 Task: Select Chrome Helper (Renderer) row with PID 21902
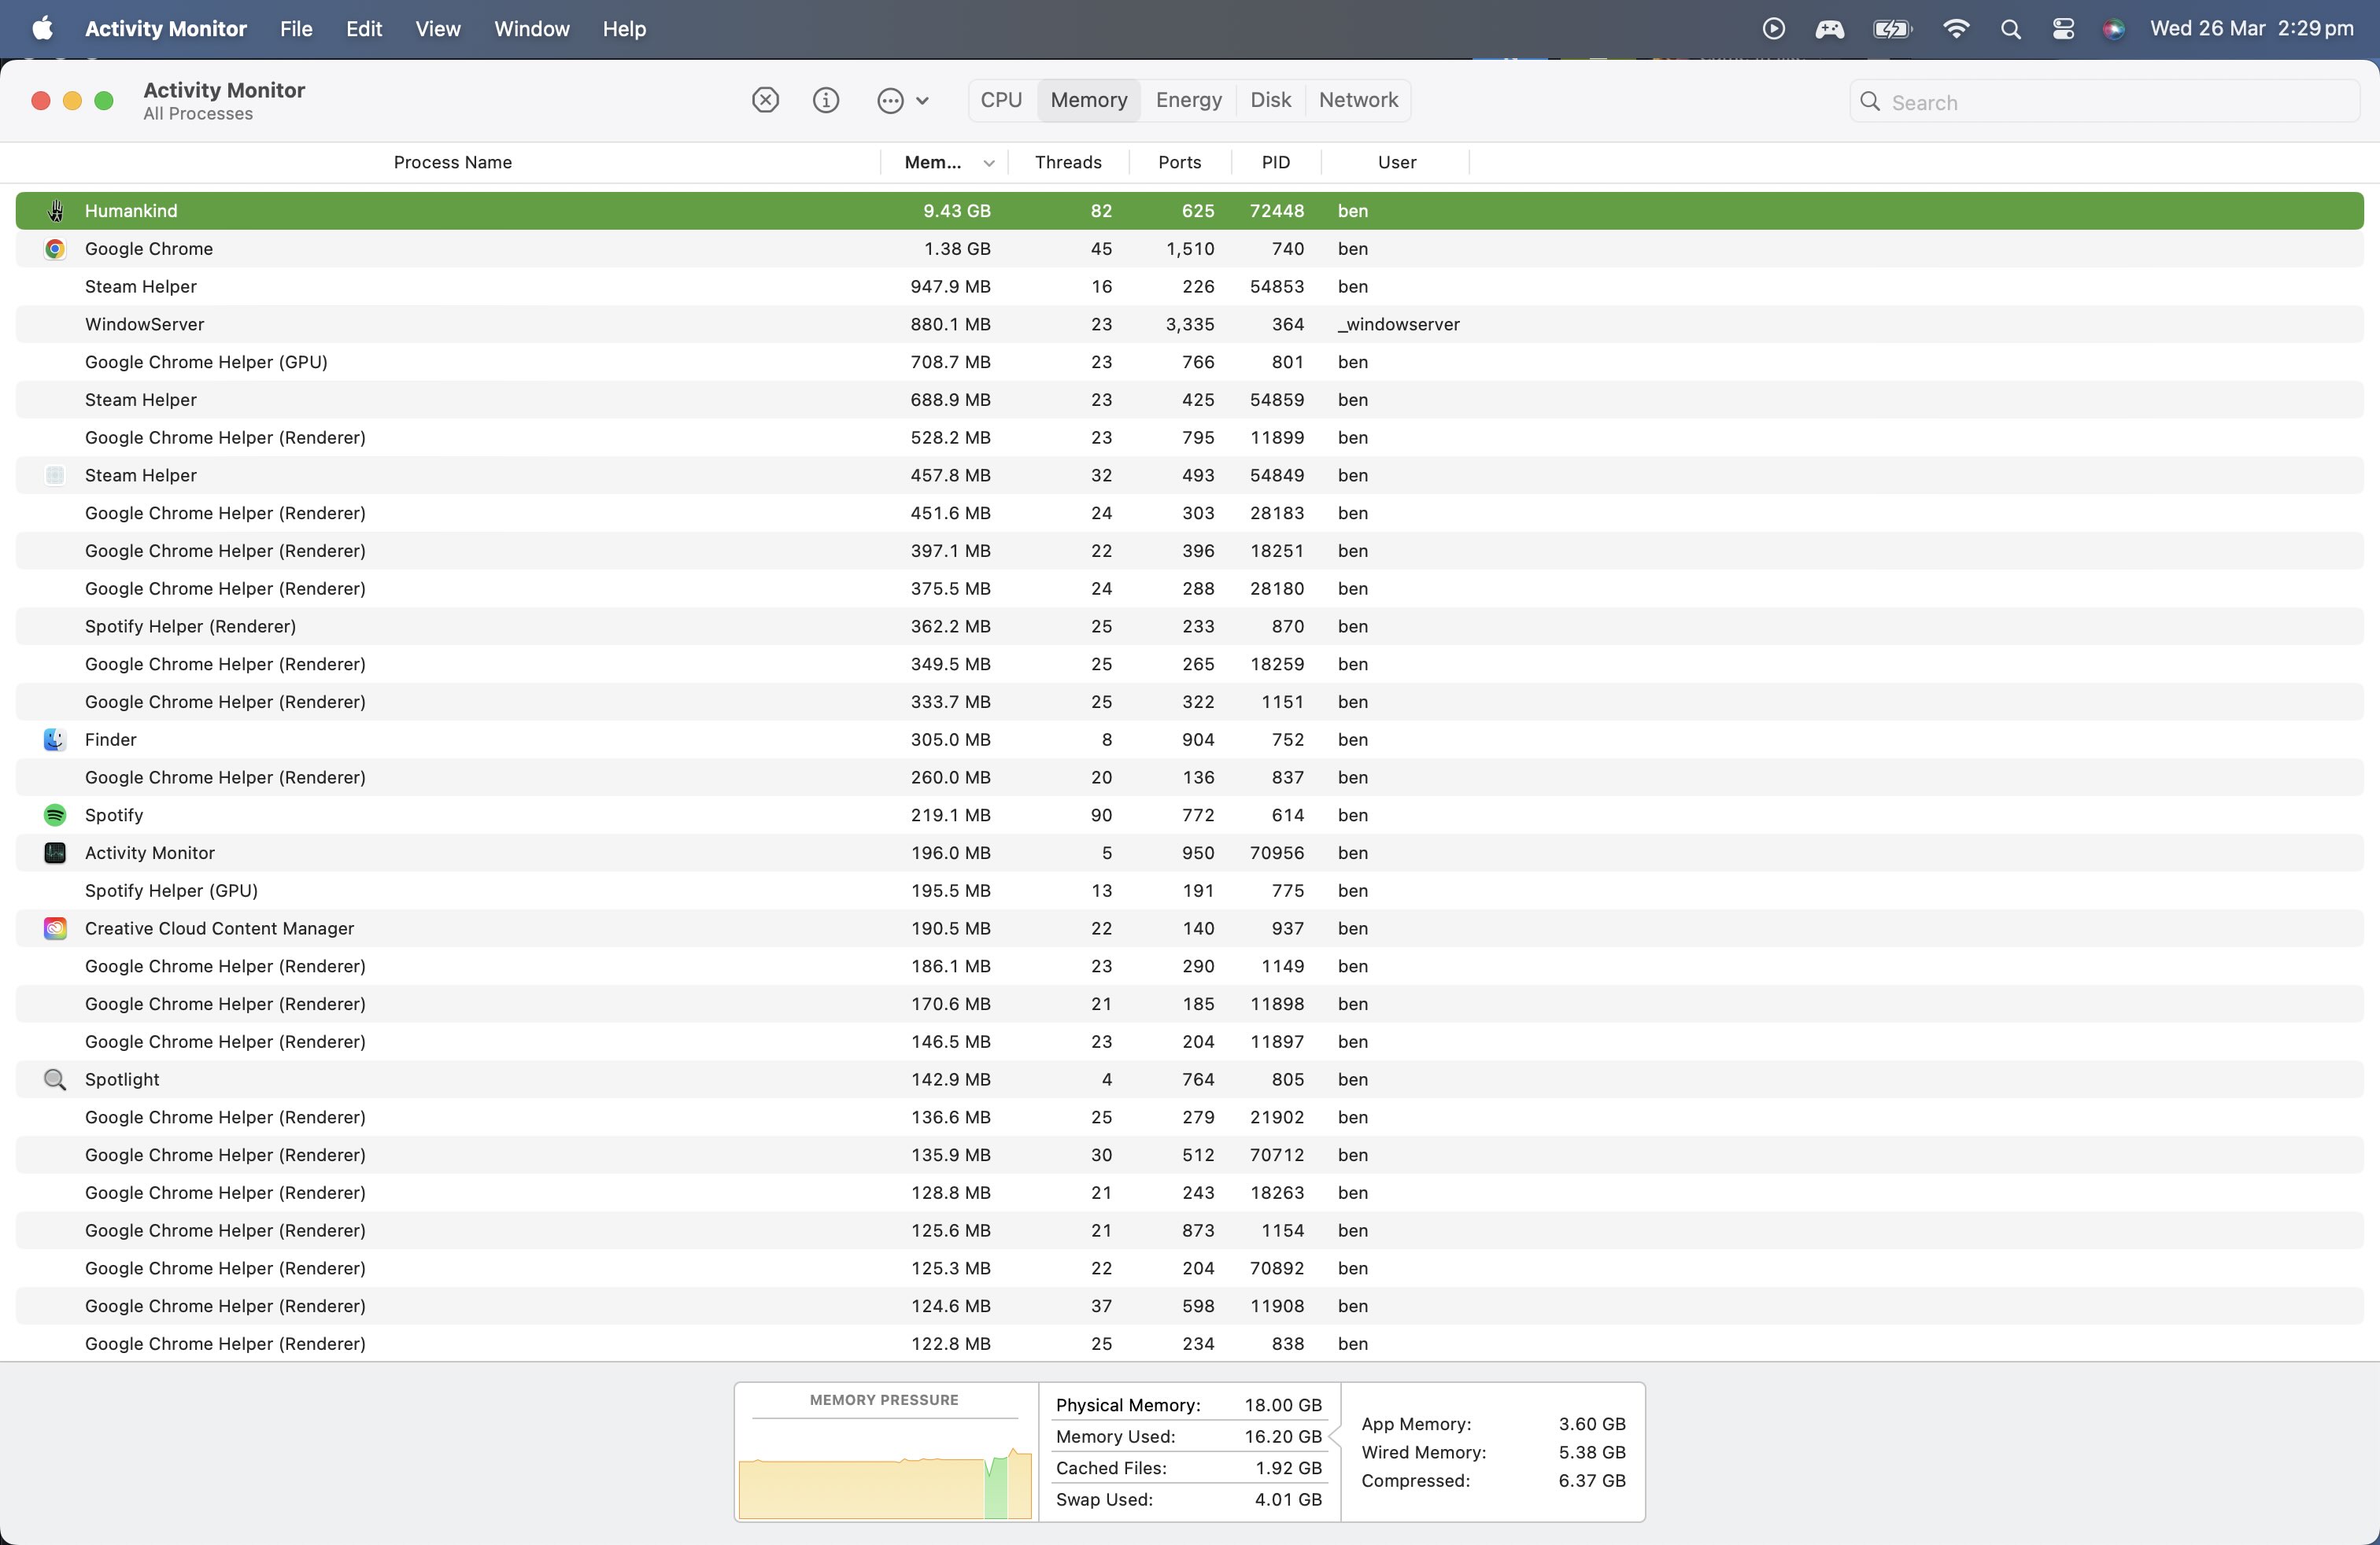(x=1190, y=1117)
